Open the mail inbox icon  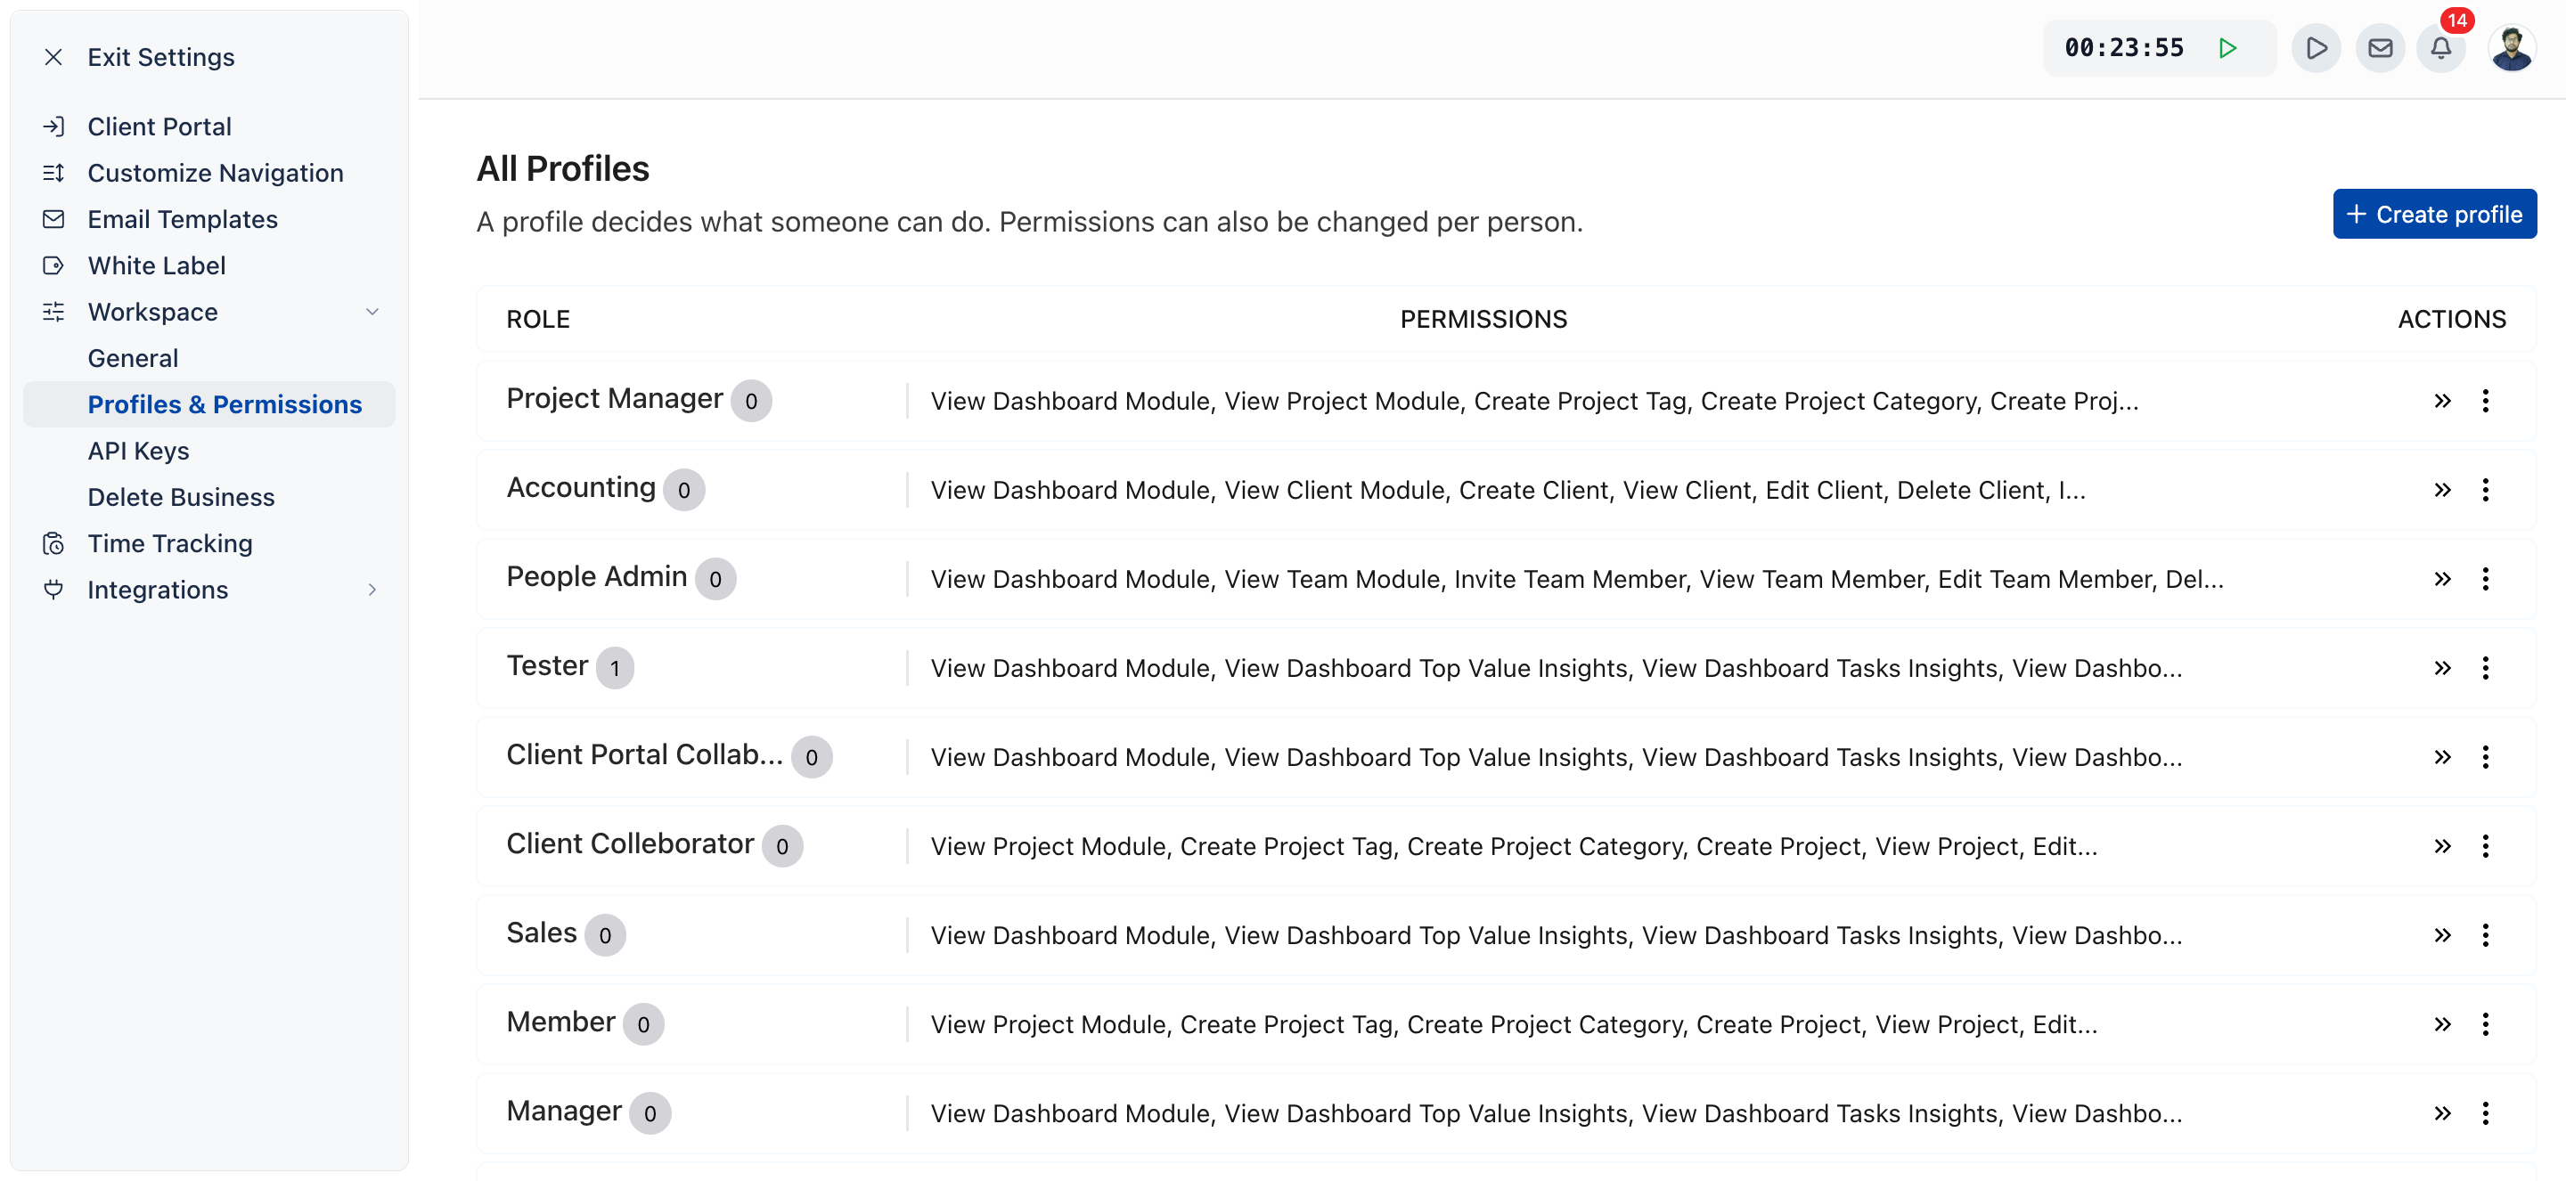[2380, 48]
